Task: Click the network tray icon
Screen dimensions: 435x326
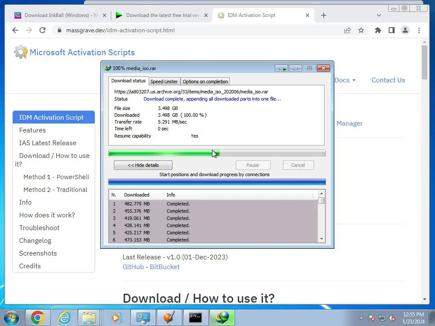Action: click(382, 318)
